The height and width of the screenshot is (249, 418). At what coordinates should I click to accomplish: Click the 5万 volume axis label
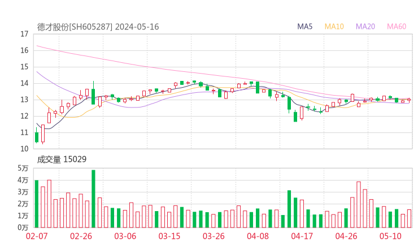[x=23, y=168]
